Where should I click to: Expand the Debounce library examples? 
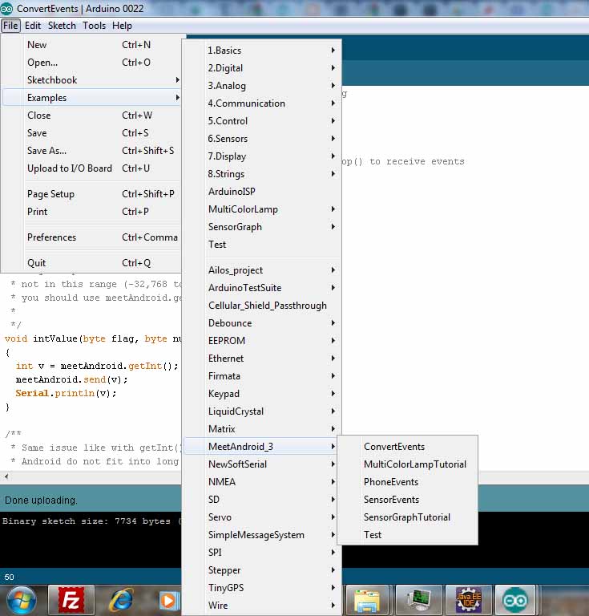[262, 323]
